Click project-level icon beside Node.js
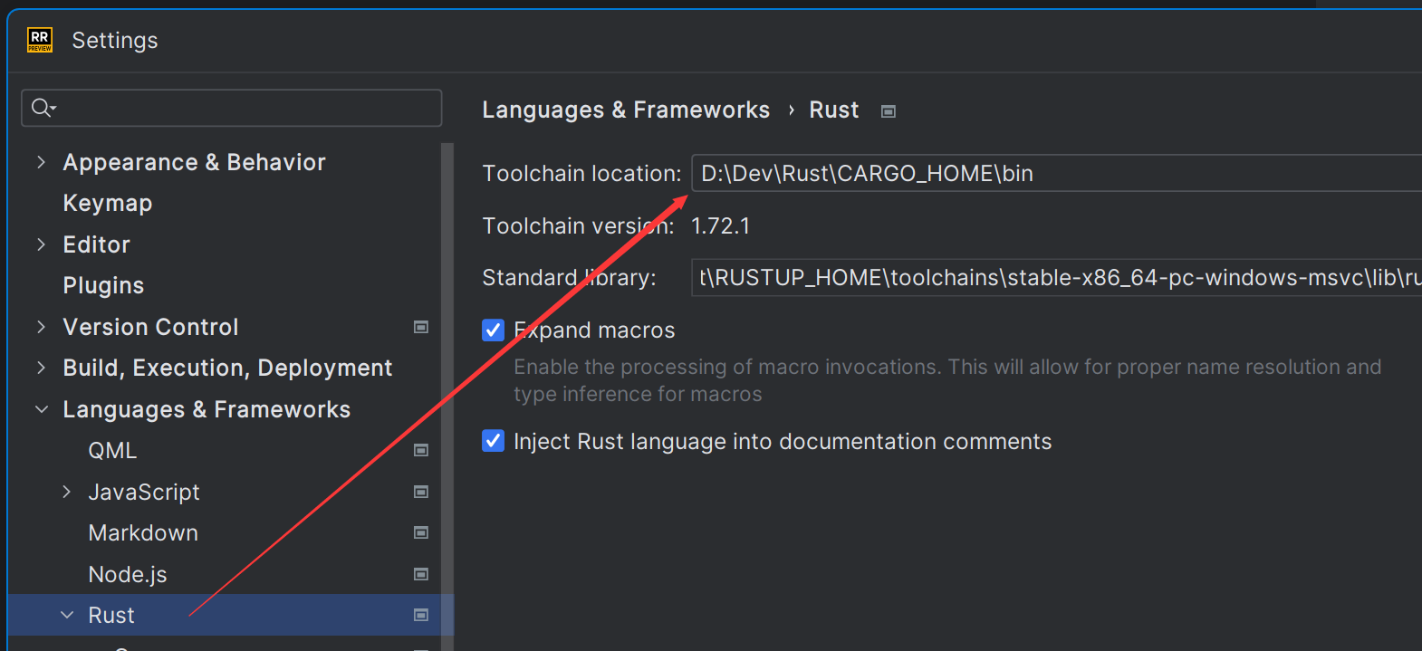1422x651 pixels. coord(421,574)
